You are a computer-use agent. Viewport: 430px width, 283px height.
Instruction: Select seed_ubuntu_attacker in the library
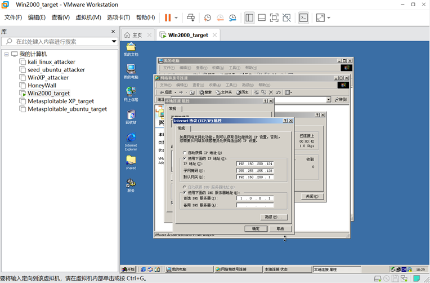(x=56, y=70)
